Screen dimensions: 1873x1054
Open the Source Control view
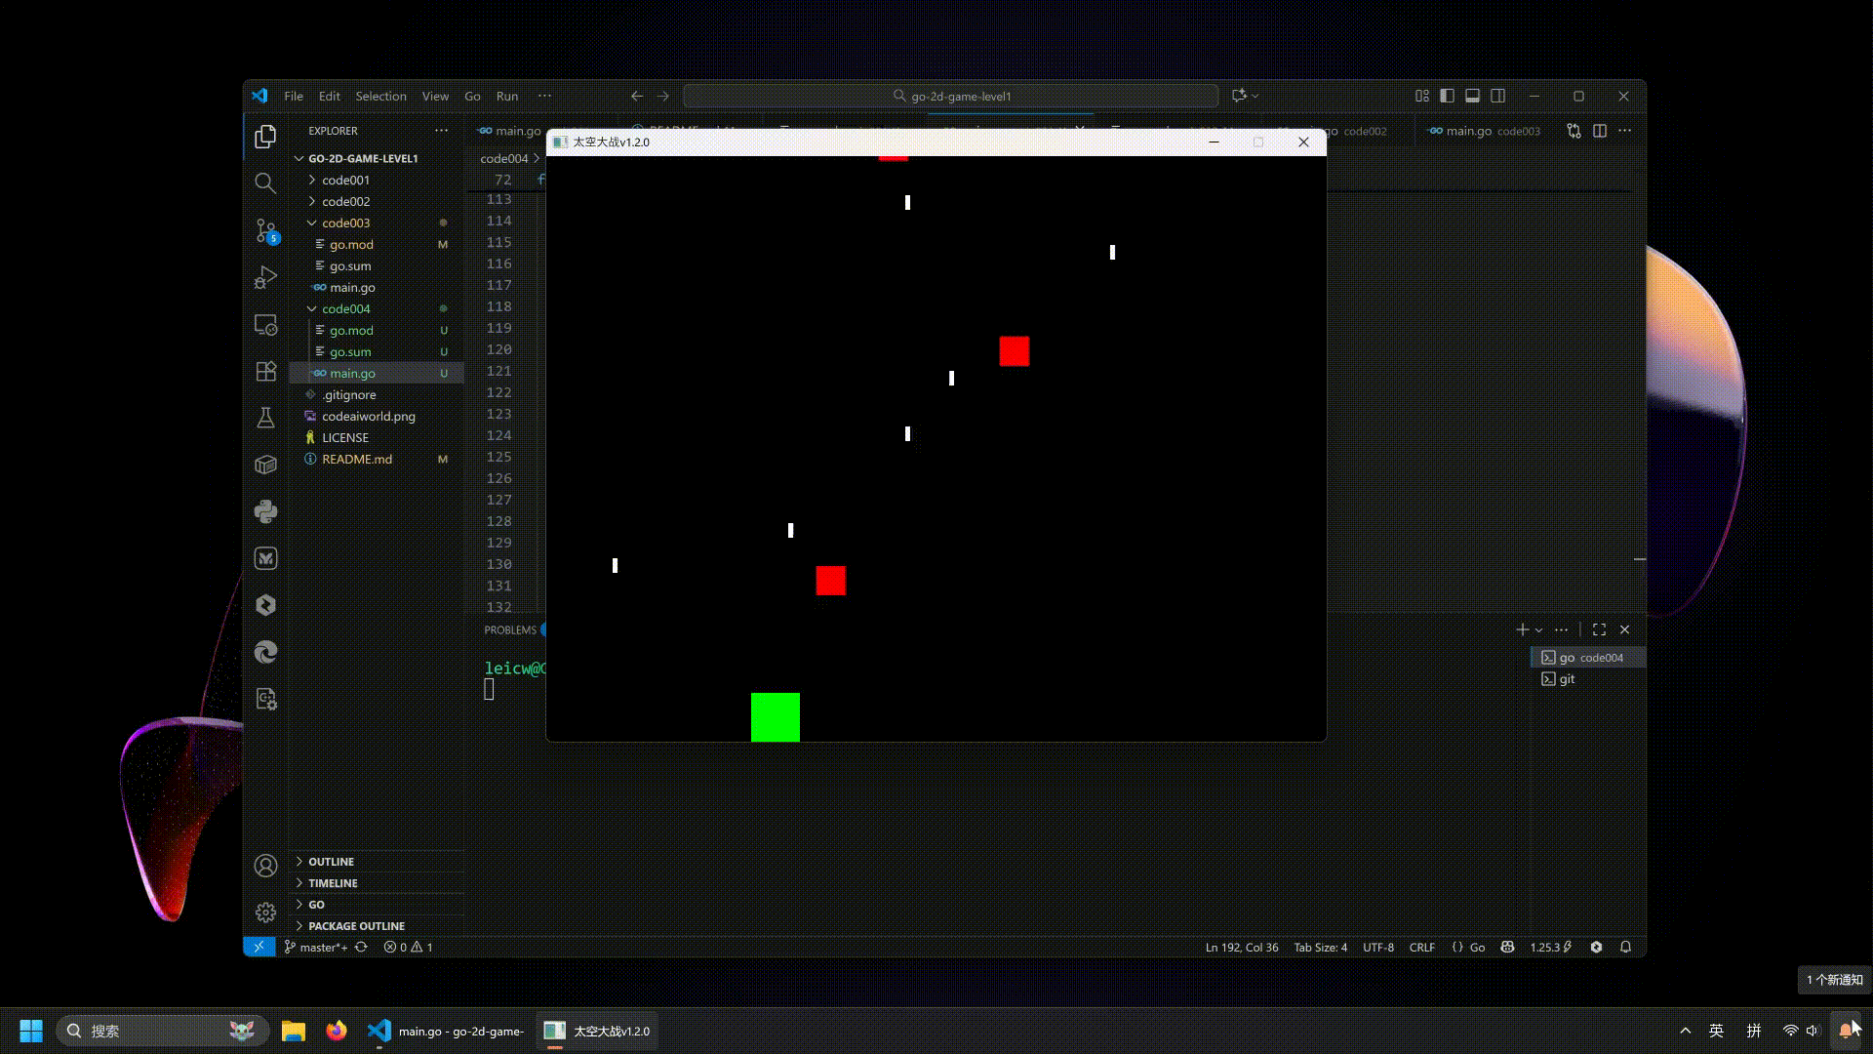point(265,230)
